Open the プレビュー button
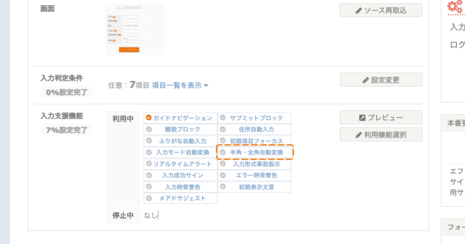 click(381, 117)
